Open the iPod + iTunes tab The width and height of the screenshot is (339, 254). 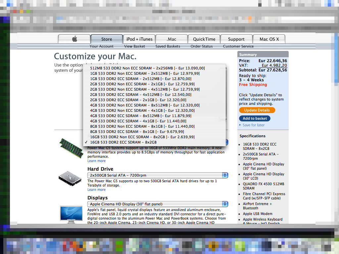point(139,39)
